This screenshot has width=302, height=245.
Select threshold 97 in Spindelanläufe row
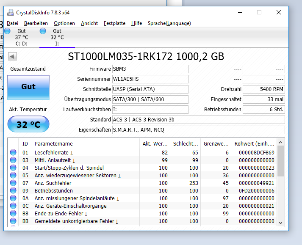point(225,198)
